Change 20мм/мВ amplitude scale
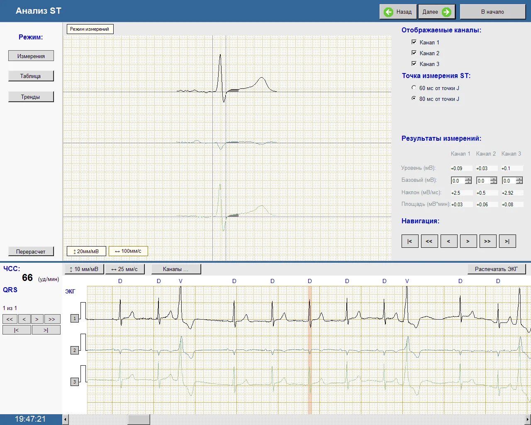The height and width of the screenshot is (425, 531). (86, 251)
